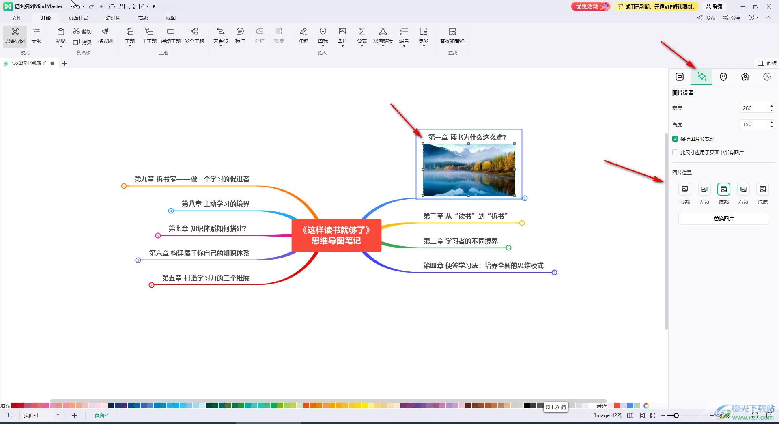Open the page selector dropdown 页面-1
779x424 pixels.
coord(58,415)
